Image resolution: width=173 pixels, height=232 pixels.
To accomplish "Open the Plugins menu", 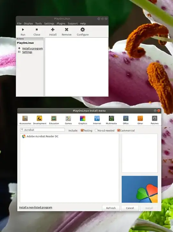I will (61, 23).
